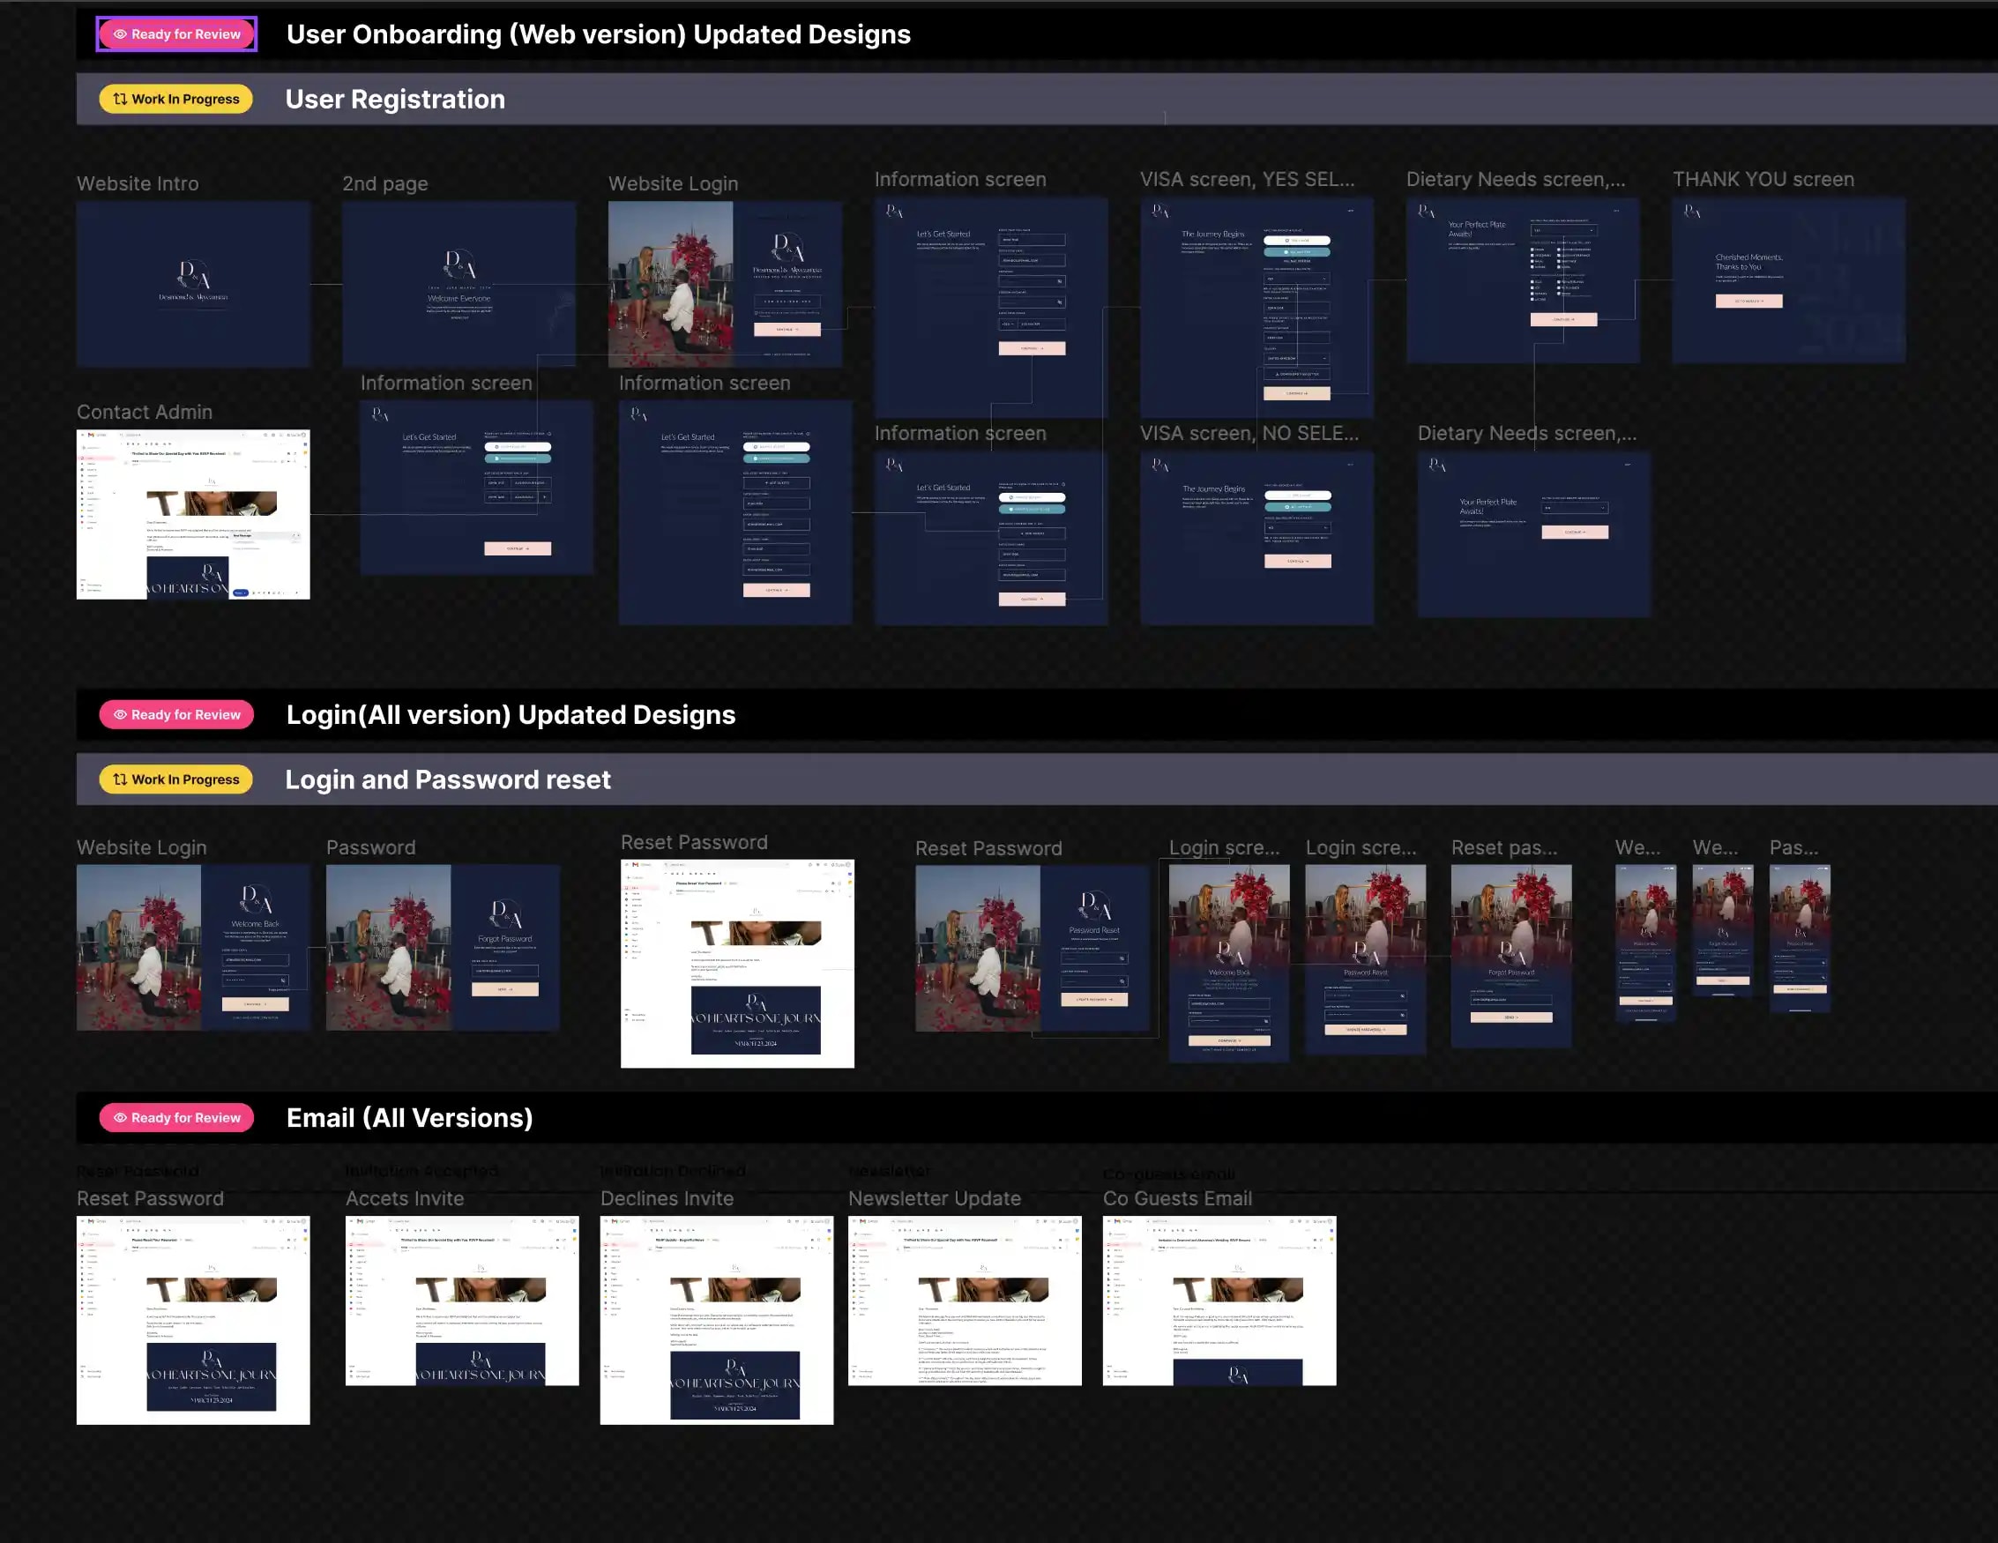The height and width of the screenshot is (1543, 1998).
Task: Select the Co Guests Email thumbnail
Action: [1219, 1301]
